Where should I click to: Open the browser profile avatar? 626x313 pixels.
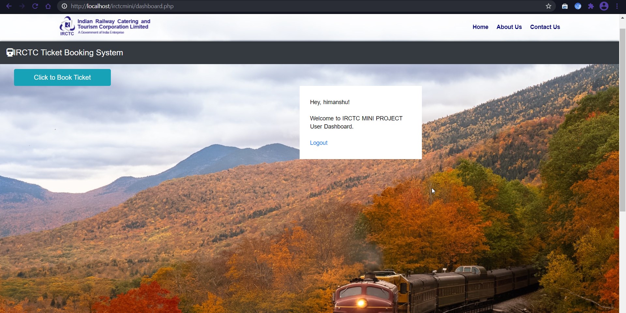click(604, 6)
